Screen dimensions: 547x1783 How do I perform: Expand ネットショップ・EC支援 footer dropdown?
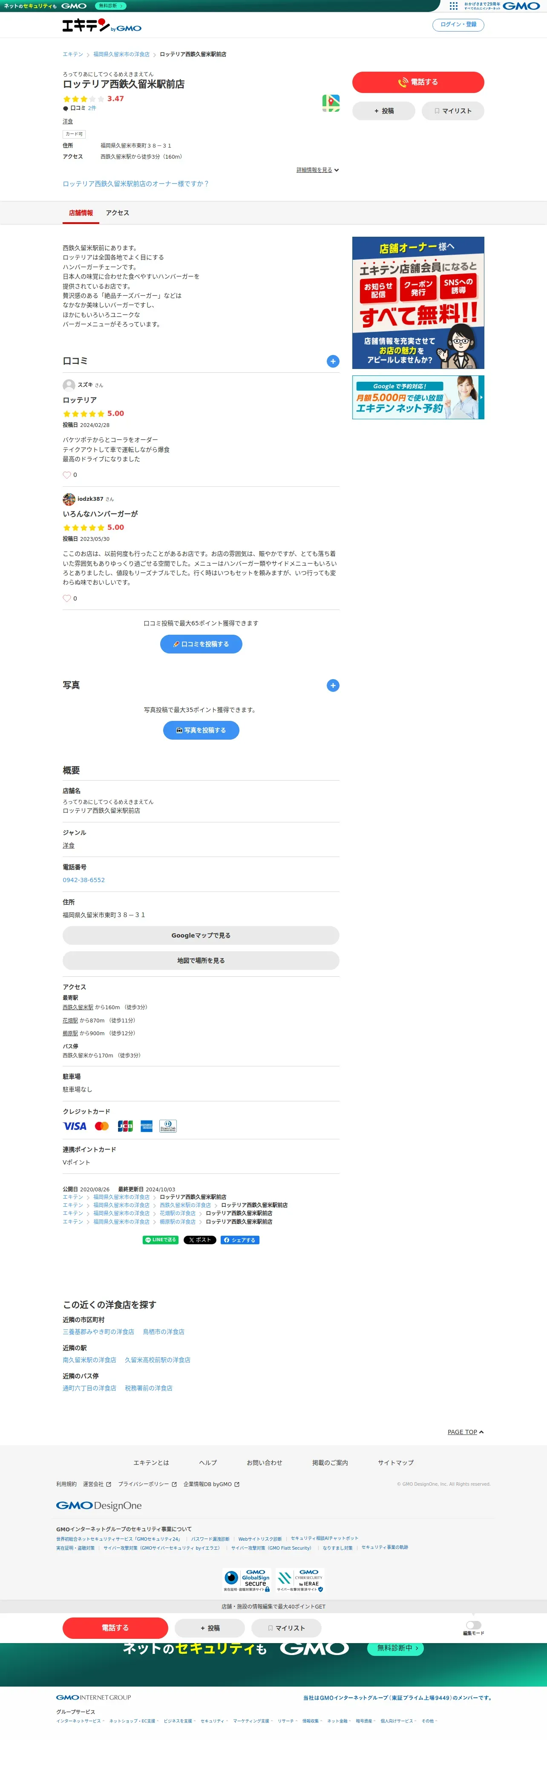(x=134, y=1721)
